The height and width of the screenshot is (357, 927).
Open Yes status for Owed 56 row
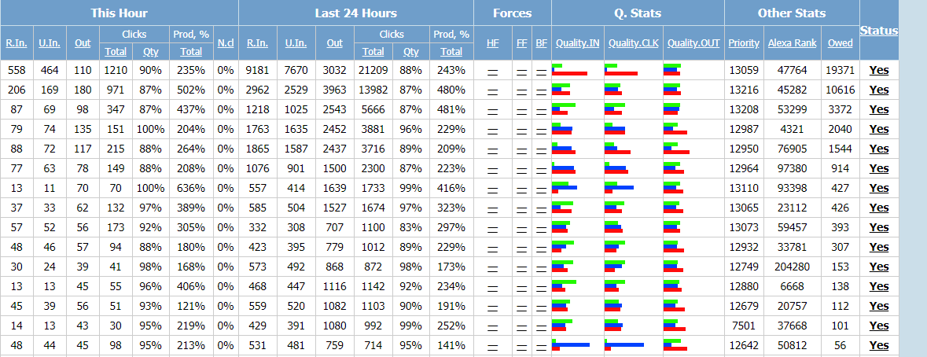click(x=879, y=345)
